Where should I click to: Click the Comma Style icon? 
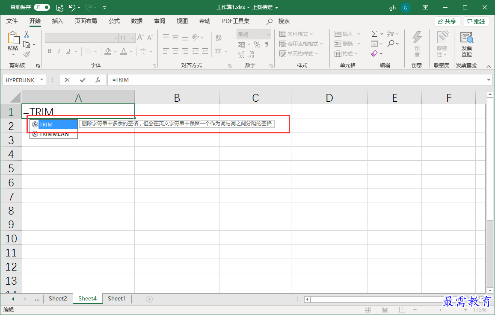pos(267,44)
